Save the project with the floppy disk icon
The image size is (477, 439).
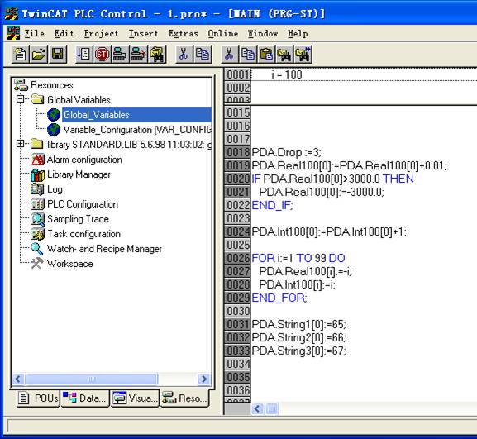tap(58, 55)
